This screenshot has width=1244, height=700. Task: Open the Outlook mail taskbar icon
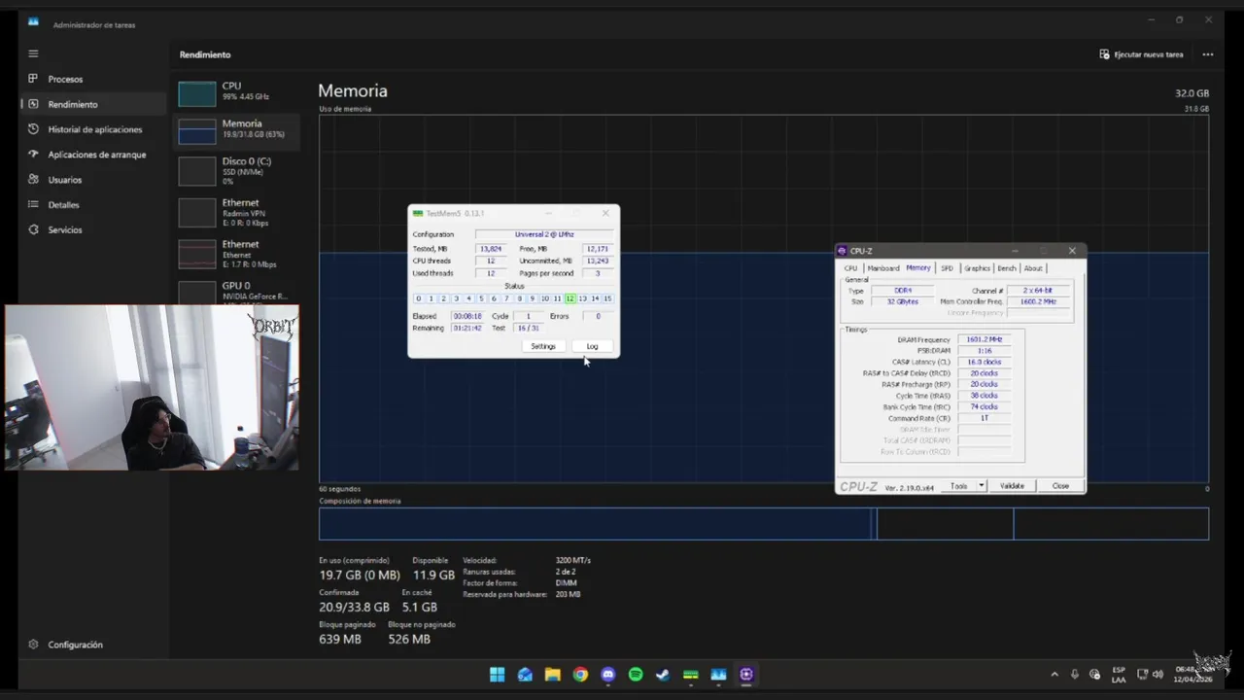point(525,675)
